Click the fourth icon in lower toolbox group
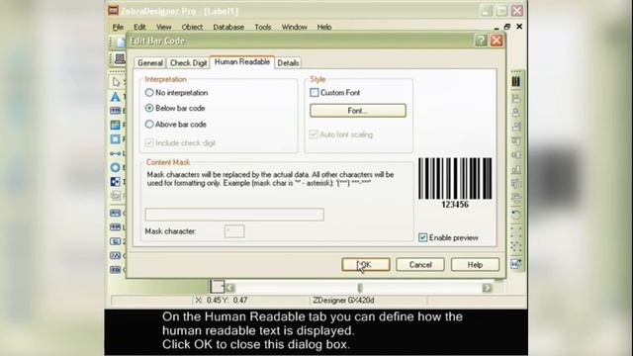Image resolution: width=633 pixels, height=356 pixels. 116,255
